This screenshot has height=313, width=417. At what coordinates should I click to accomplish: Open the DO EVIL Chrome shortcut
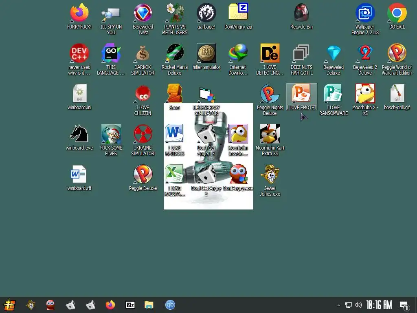coord(397,16)
